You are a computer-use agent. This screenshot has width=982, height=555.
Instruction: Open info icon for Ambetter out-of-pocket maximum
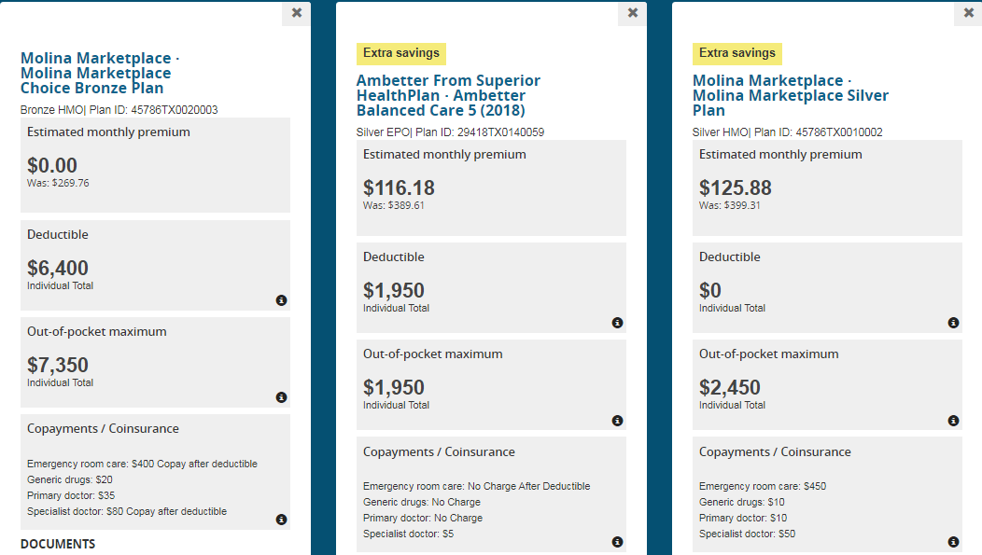pos(617,421)
